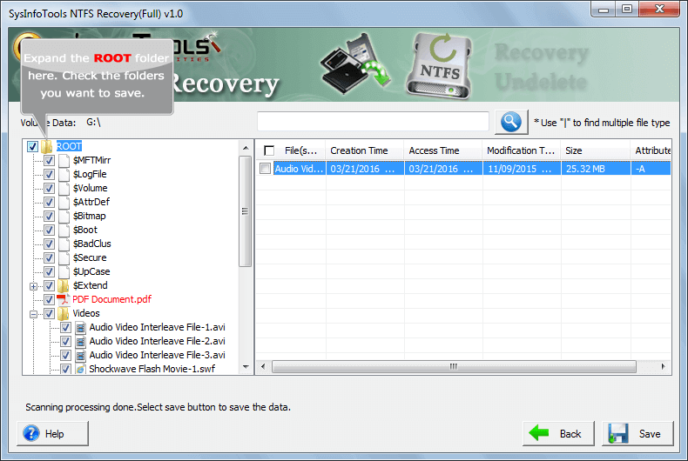Uncheck the $AttrDef checkbox
Viewport: 688px width, 461px height.
click(x=49, y=202)
